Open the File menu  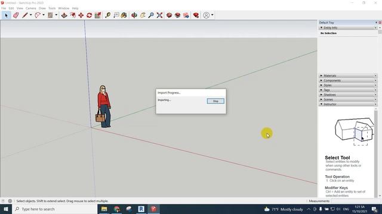coord(4,8)
